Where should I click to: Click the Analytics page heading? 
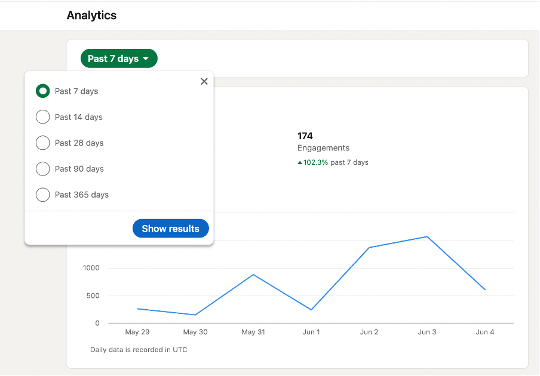tap(91, 15)
